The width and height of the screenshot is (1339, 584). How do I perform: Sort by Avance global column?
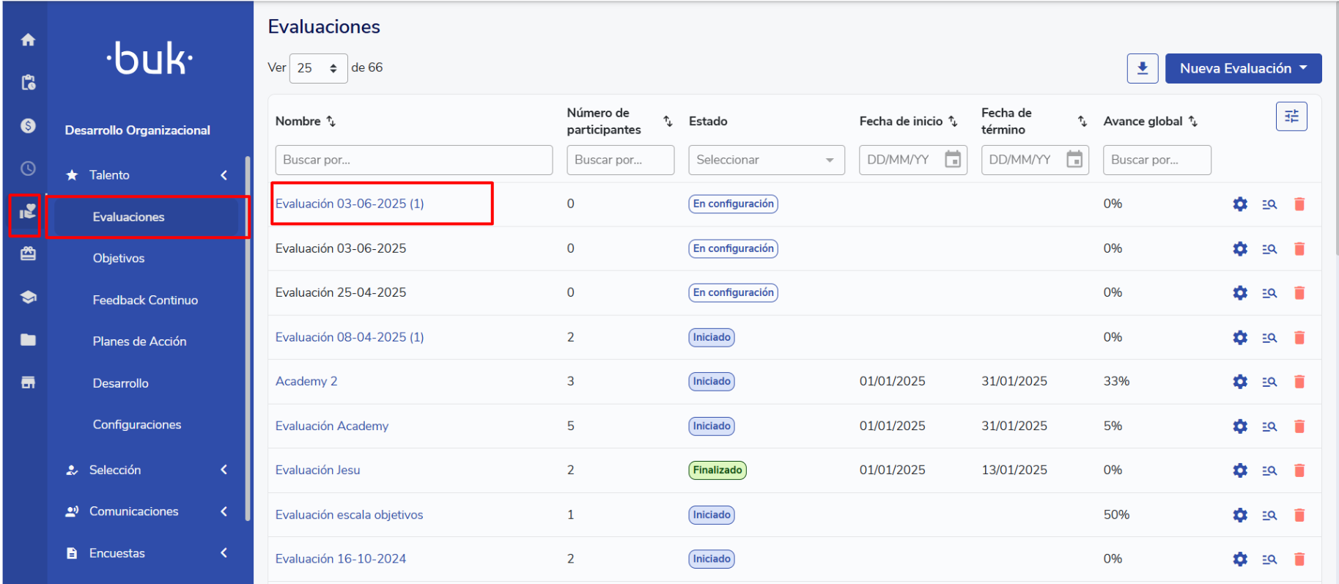(1193, 122)
